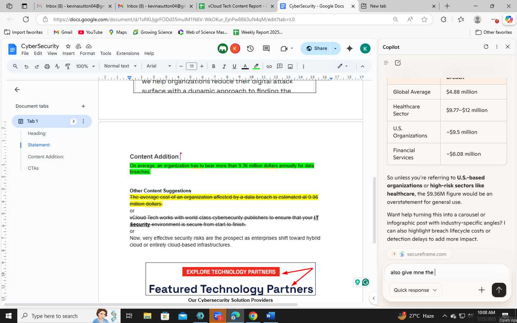Viewport: 517px width, 323px height.
Task: Show the side panel arrow
Action: point(373,298)
